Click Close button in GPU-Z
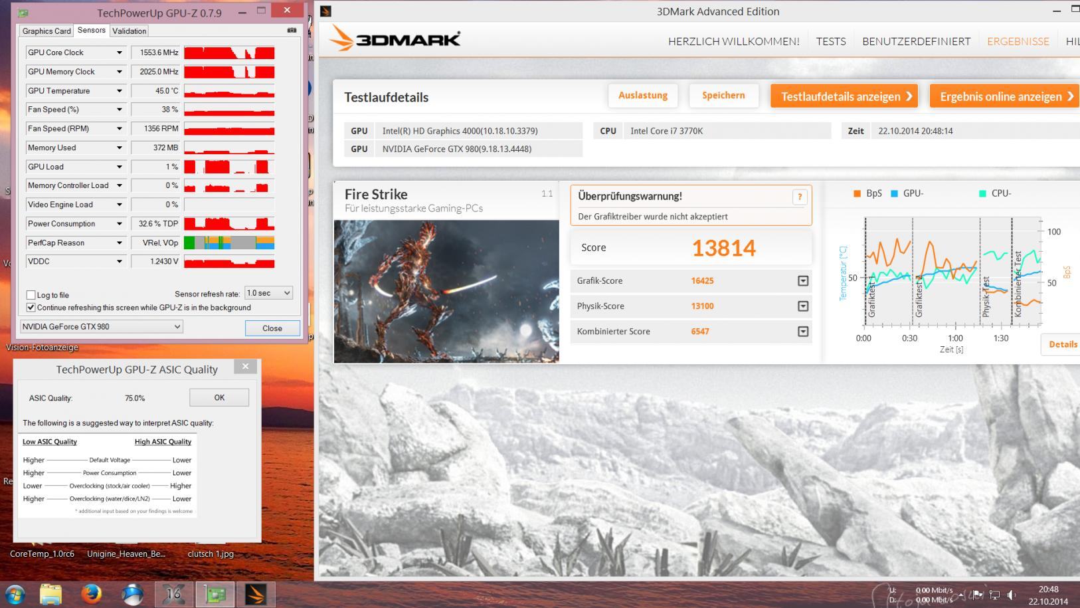 (272, 328)
